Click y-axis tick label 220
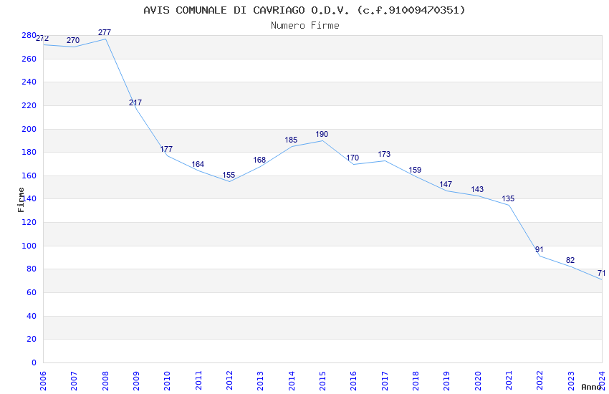Screen dimensions: 609x394 pyautogui.click(x=29, y=105)
